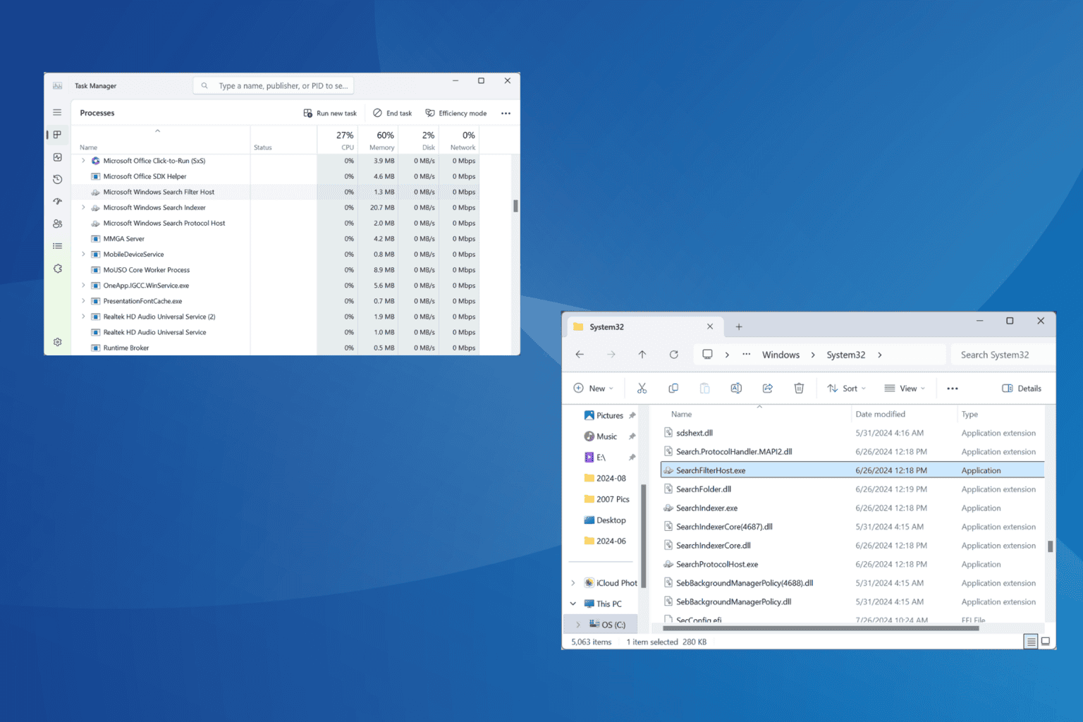Open Details page in Task Manager sidebar

pyautogui.click(x=57, y=246)
